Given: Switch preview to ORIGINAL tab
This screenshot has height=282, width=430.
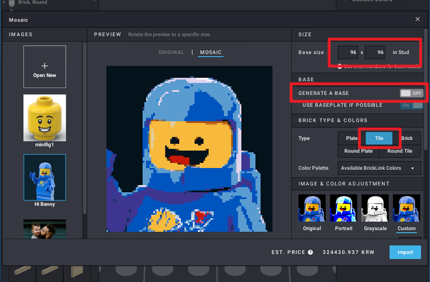Looking at the screenshot, I should pyautogui.click(x=171, y=52).
